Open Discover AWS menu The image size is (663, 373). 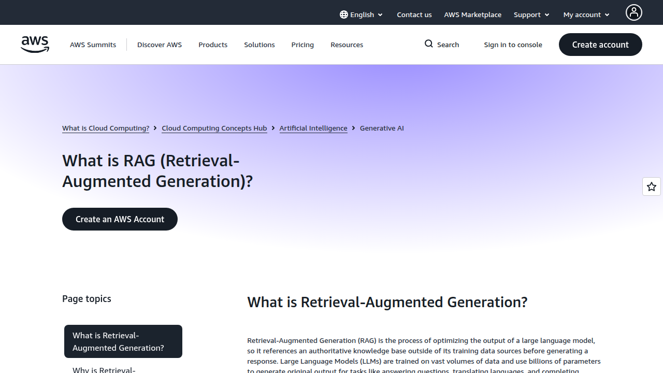[x=160, y=45]
